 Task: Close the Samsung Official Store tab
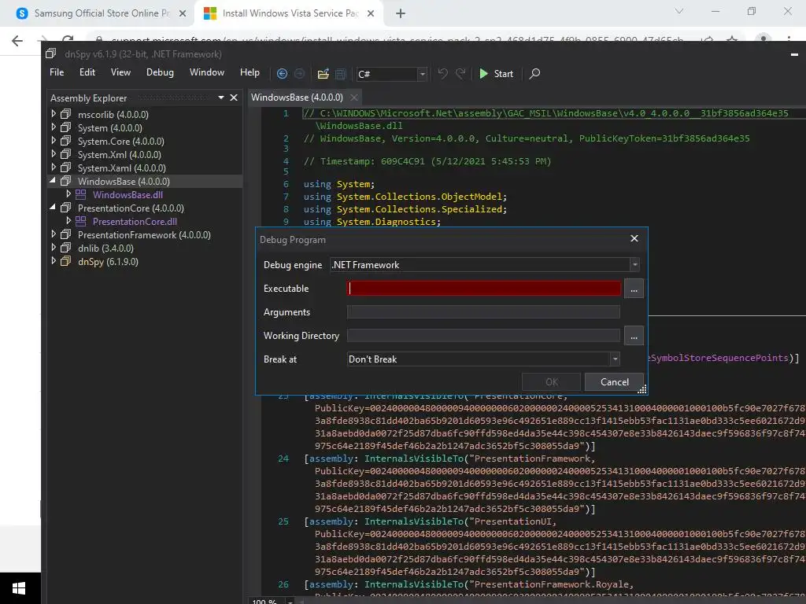coord(183,13)
